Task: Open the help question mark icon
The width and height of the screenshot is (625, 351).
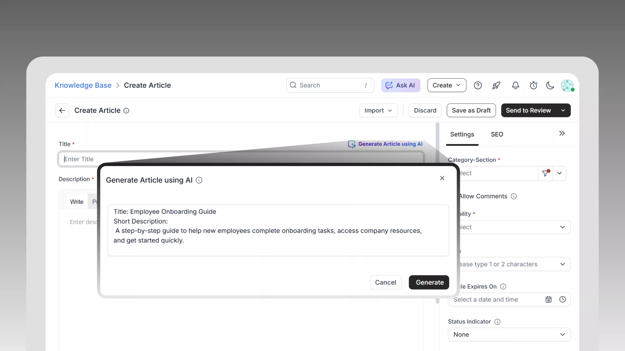Action: click(478, 85)
